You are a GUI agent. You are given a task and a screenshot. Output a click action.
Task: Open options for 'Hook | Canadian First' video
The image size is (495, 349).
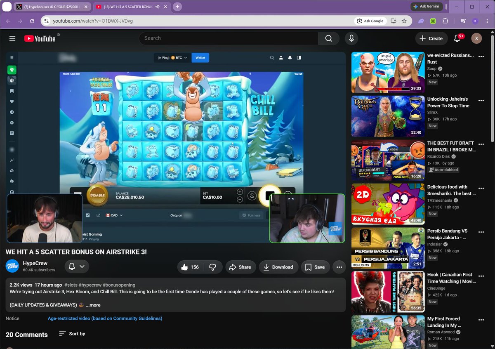click(x=481, y=276)
